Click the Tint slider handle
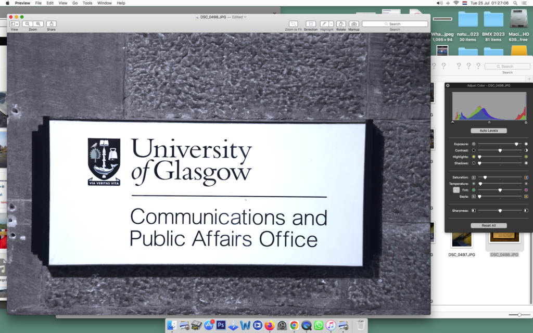 click(x=500, y=190)
